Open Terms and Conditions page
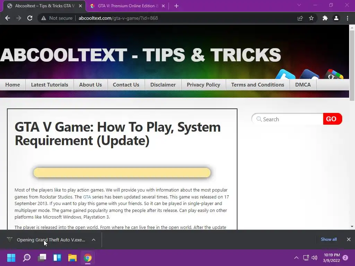The width and height of the screenshot is (355, 266). click(258, 85)
